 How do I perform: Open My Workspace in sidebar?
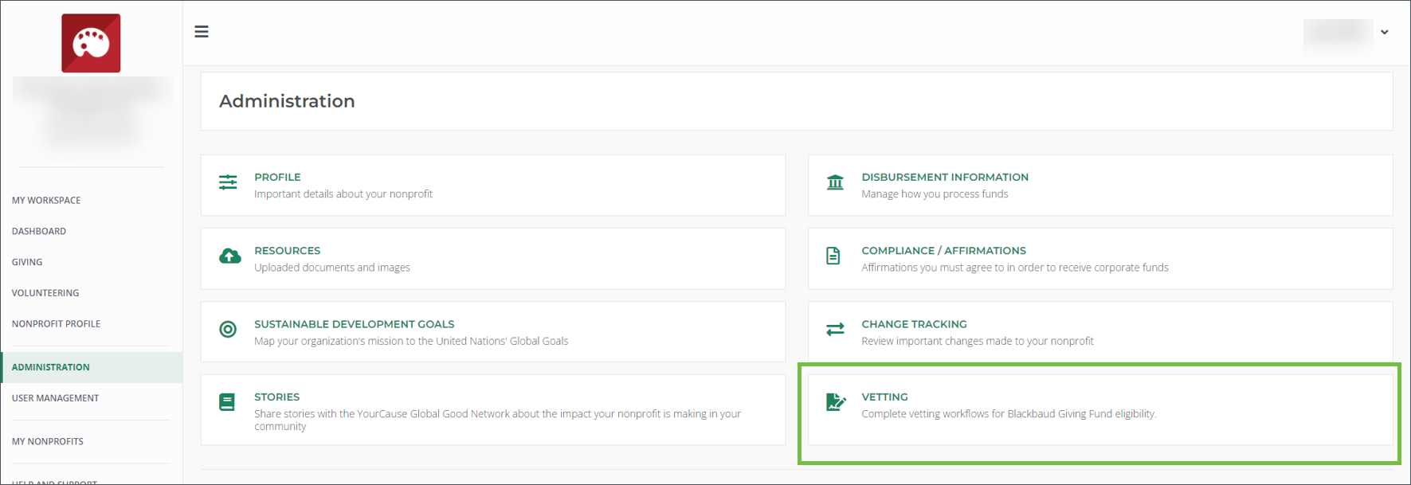point(46,201)
